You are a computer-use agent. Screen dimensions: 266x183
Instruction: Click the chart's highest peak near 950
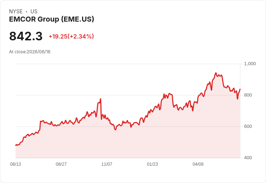pos(216,73)
